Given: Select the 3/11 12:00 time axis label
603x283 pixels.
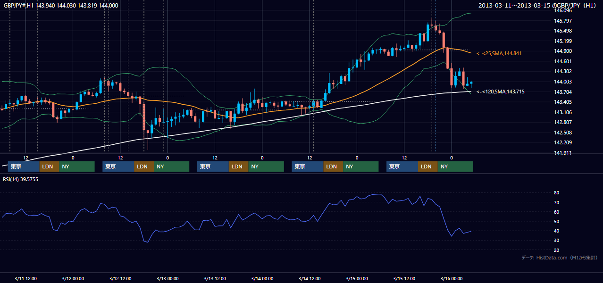Looking at the screenshot, I should 25,278.
